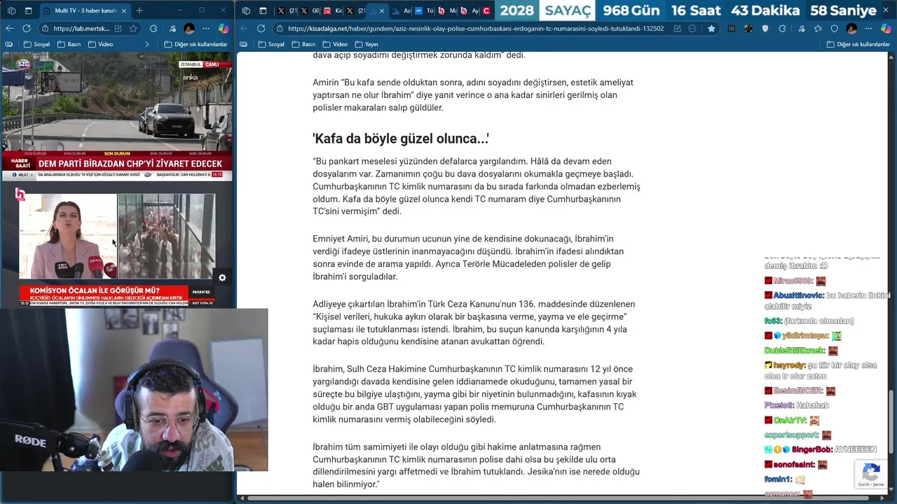The image size is (897, 504).
Task: Open the profile avatar in left browser window
Action: click(x=189, y=29)
